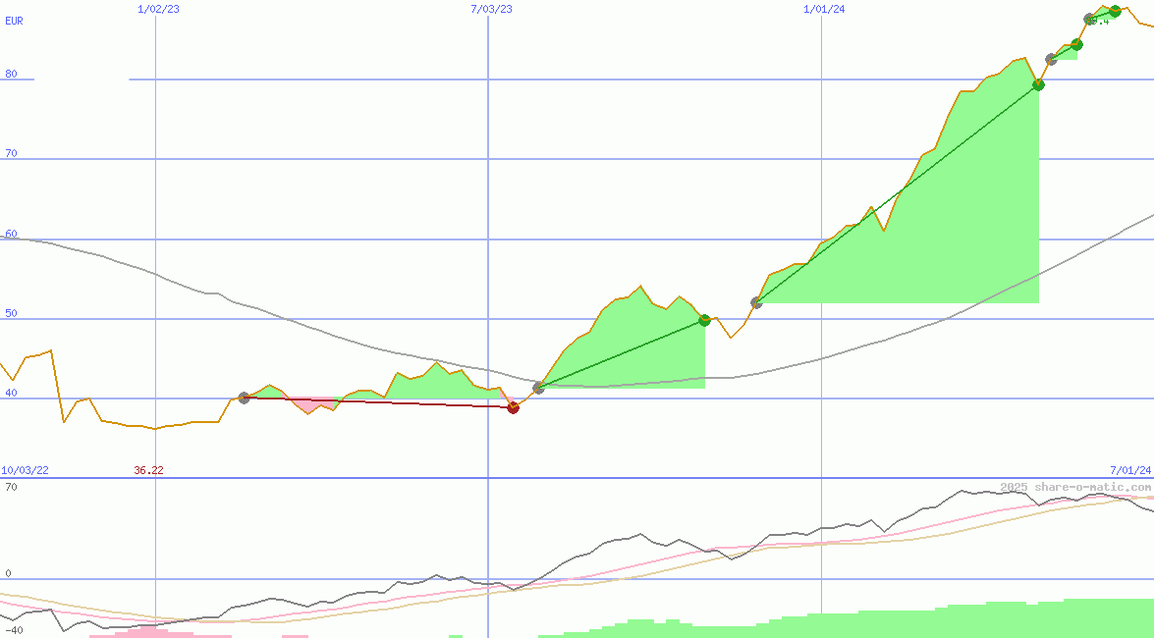Open the share-o-matic.com watermark link
The width and height of the screenshot is (1154, 638).
1075,487
